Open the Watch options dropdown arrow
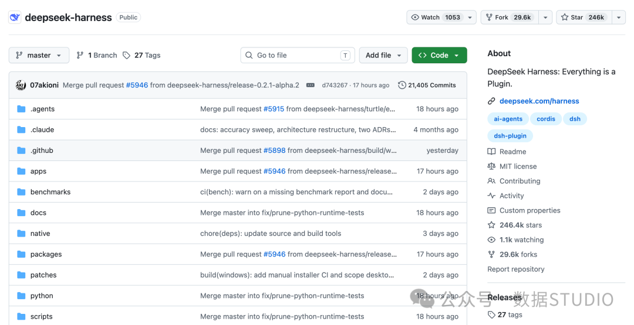The height and width of the screenshot is (325, 634). point(470,18)
